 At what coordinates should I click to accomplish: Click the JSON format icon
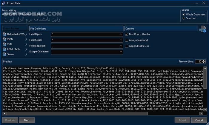click(4, 39)
